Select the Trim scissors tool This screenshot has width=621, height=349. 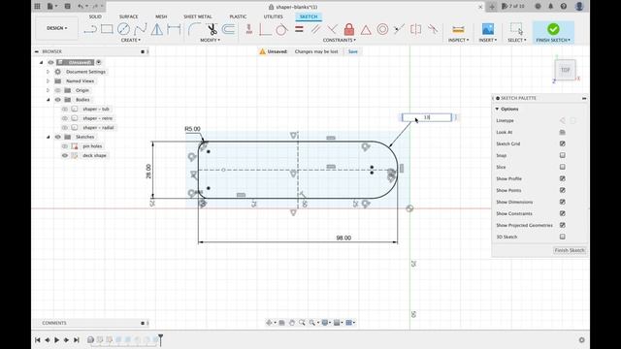coord(212,29)
